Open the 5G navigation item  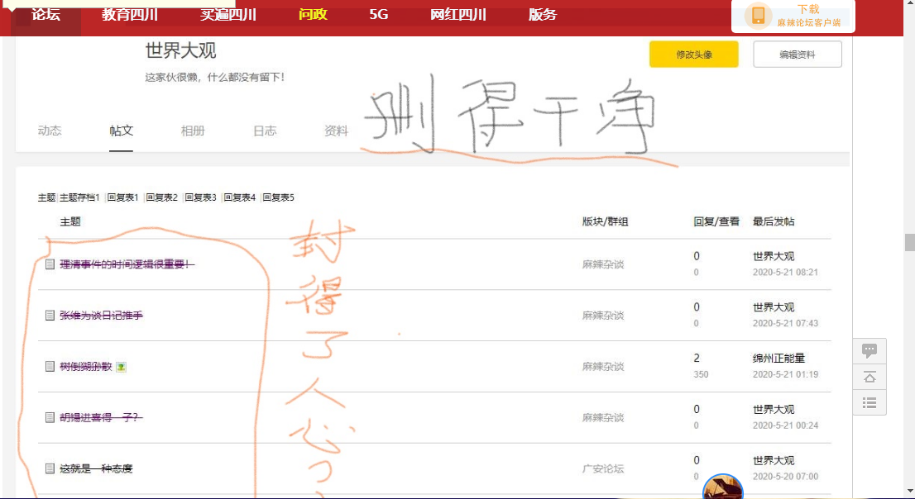click(x=379, y=15)
